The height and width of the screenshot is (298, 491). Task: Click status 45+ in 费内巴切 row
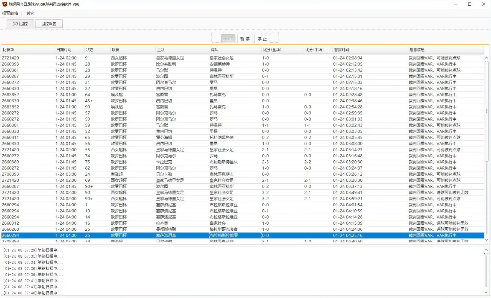89,101
